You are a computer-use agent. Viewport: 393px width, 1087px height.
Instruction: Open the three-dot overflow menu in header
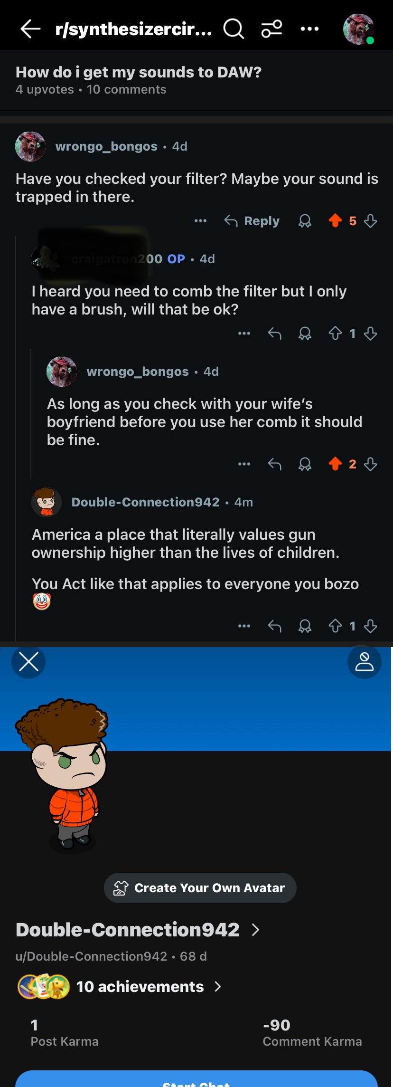(309, 29)
